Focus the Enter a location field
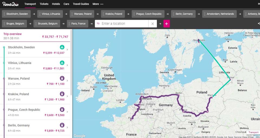The width and height of the screenshot is (260, 138). tap(122, 24)
